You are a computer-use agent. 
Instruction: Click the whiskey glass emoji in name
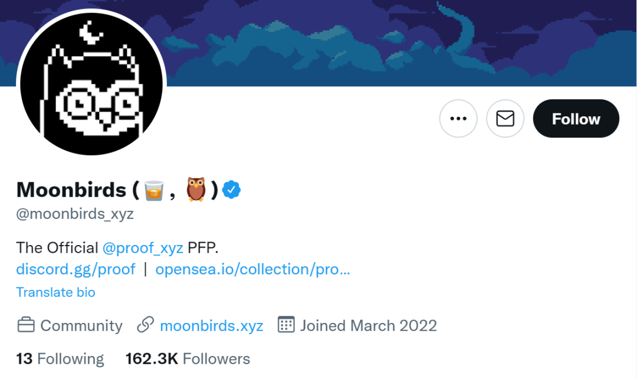click(x=154, y=190)
